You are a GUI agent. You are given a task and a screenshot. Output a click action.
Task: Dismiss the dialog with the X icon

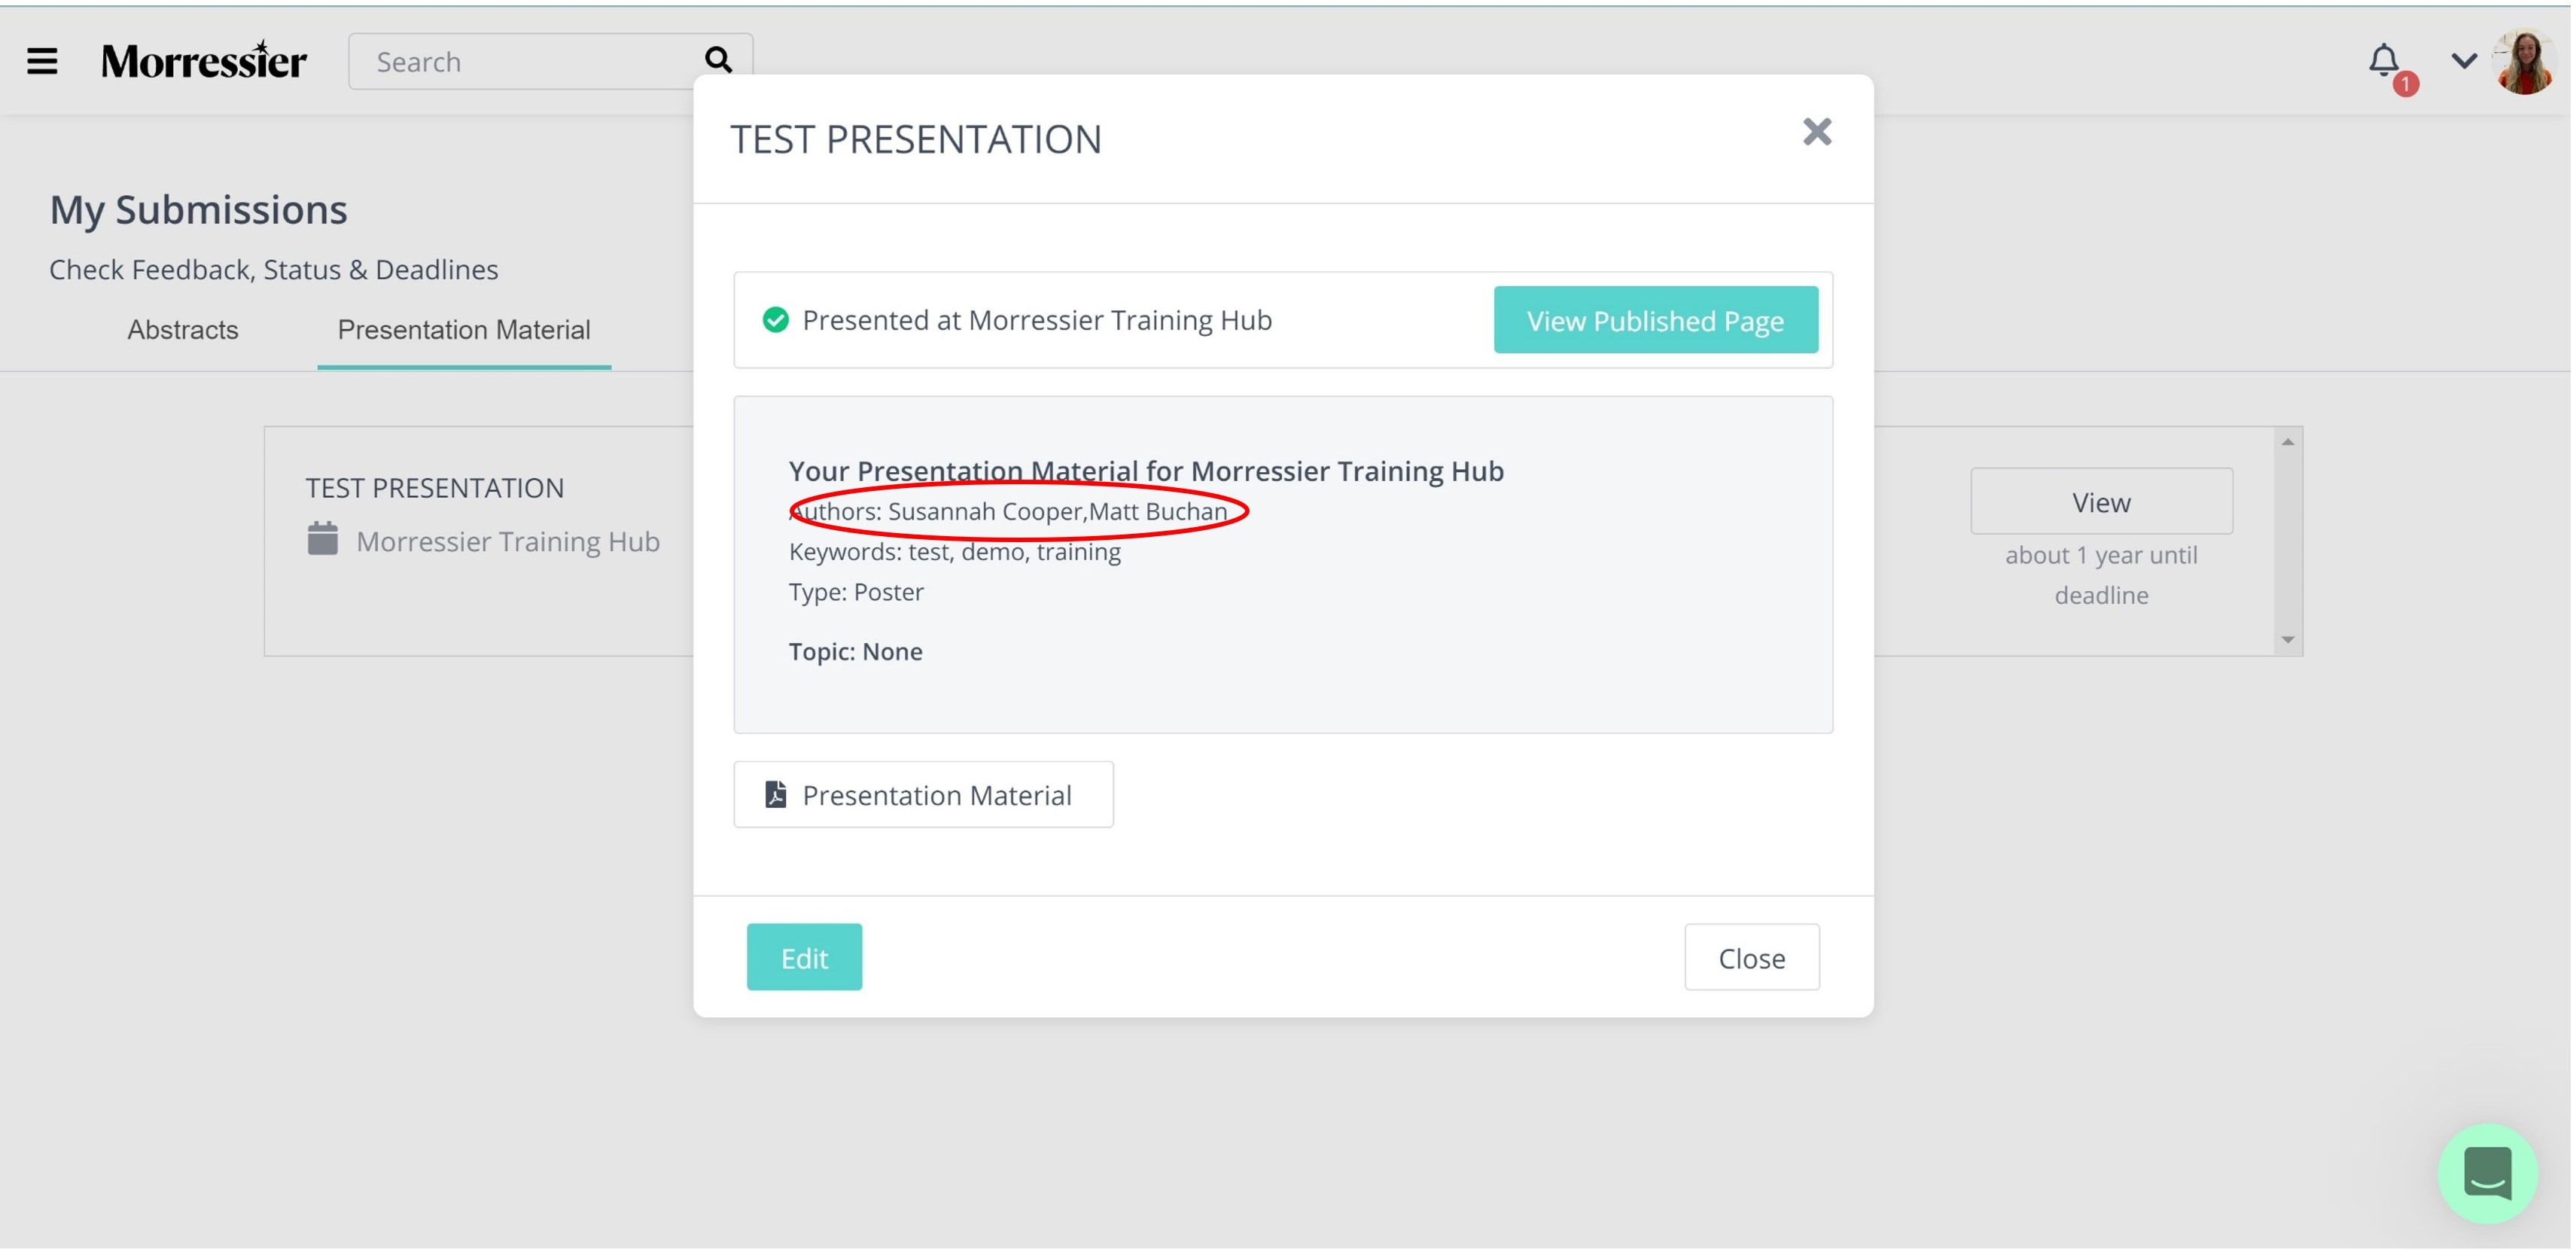click(x=1817, y=132)
